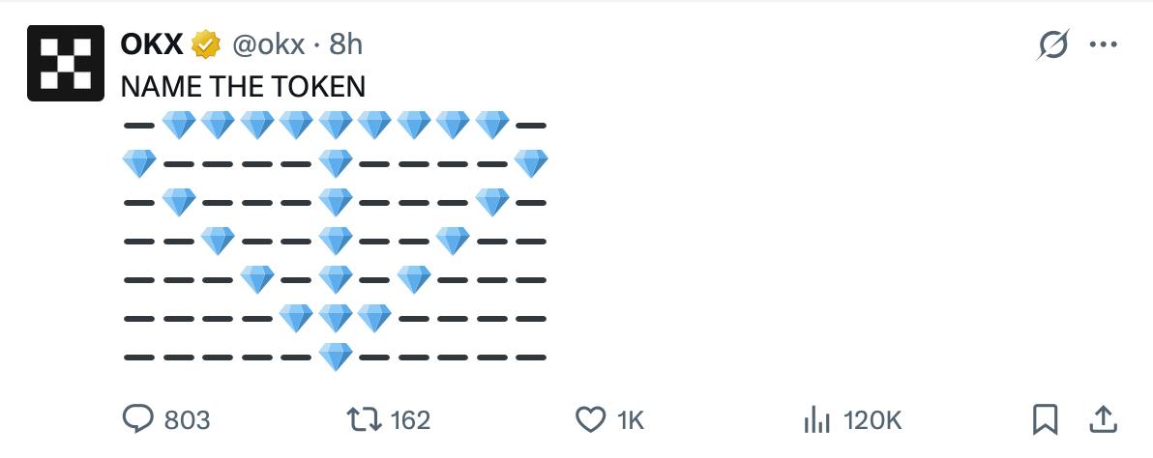Click the Grok explain icon

(1053, 45)
